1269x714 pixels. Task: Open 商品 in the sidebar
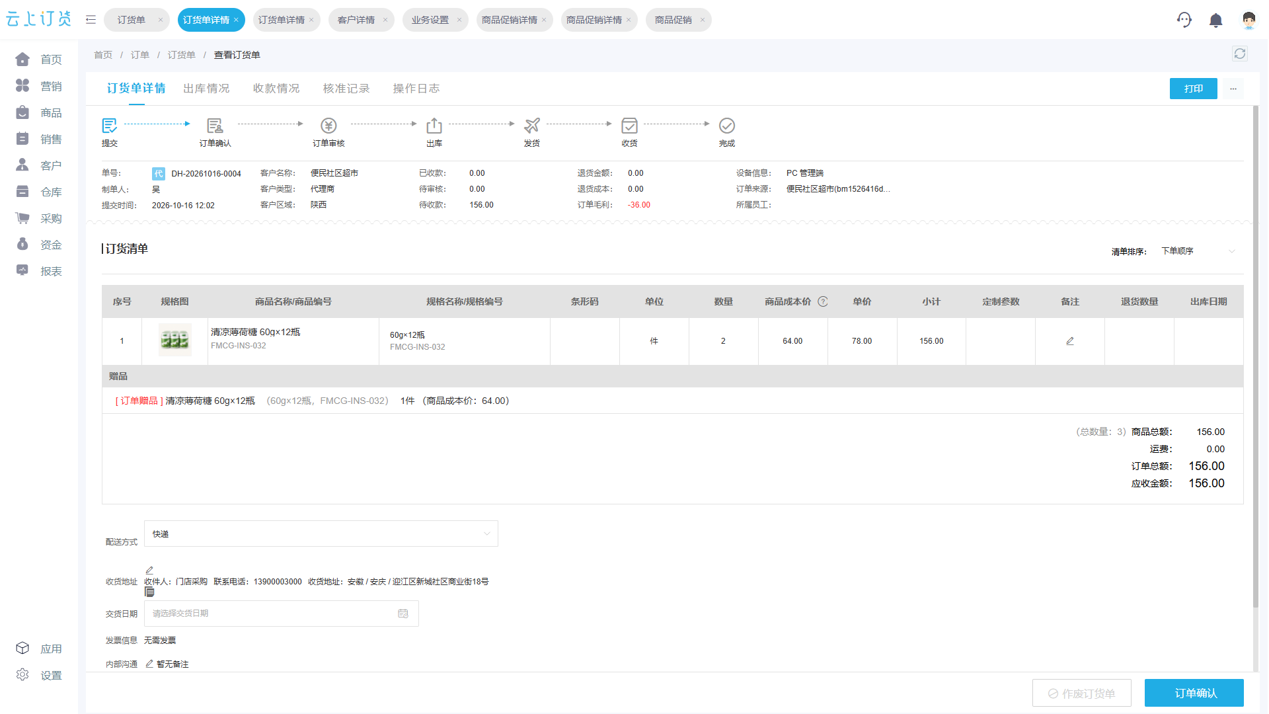[x=39, y=112]
